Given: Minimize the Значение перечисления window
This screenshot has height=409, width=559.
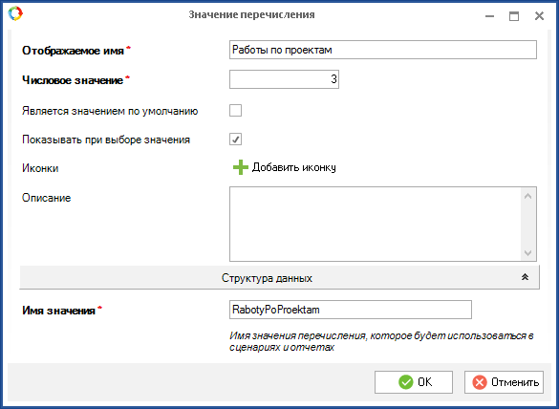Looking at the screenshot, I should tap(490, 16).
